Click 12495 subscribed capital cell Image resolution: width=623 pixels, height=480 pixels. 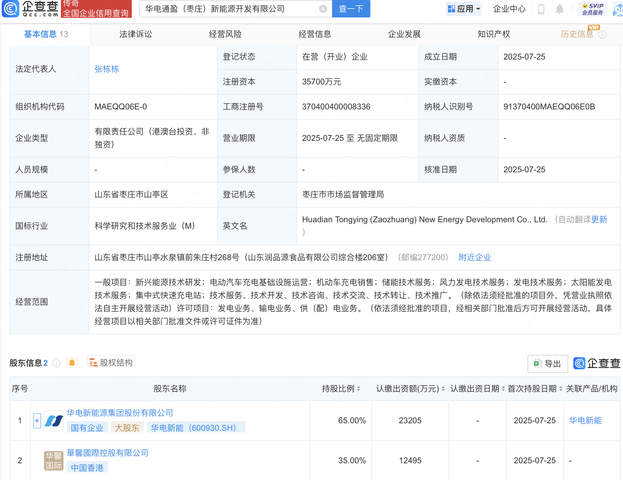coord(410,461)
